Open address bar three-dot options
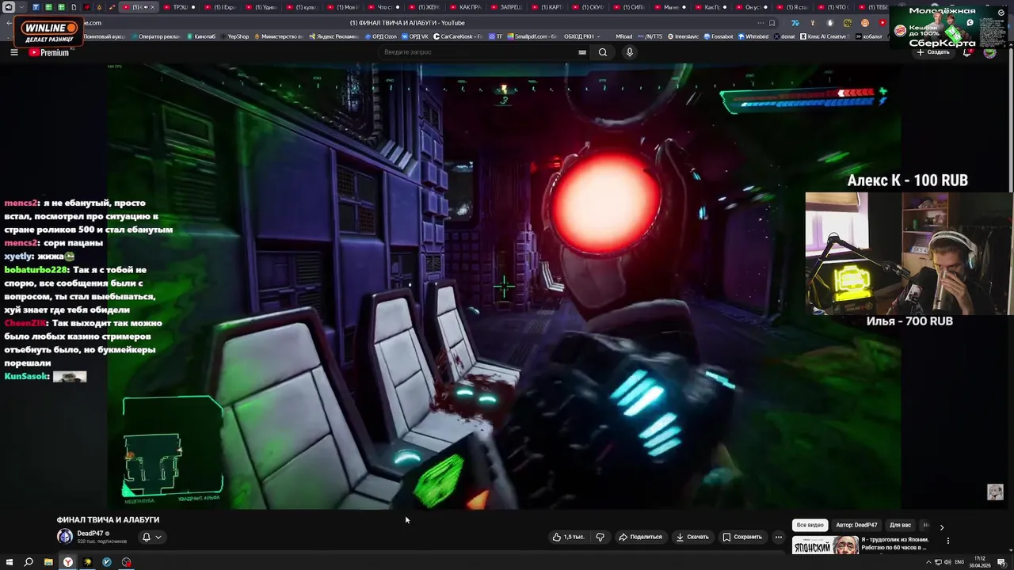Screen dimensions: 1014x570 762,23
